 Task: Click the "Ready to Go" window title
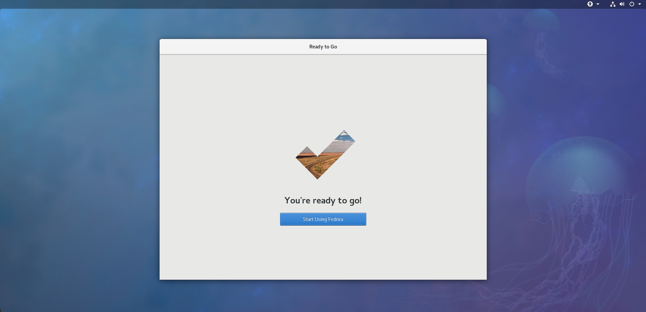click(x=323, y=47)
